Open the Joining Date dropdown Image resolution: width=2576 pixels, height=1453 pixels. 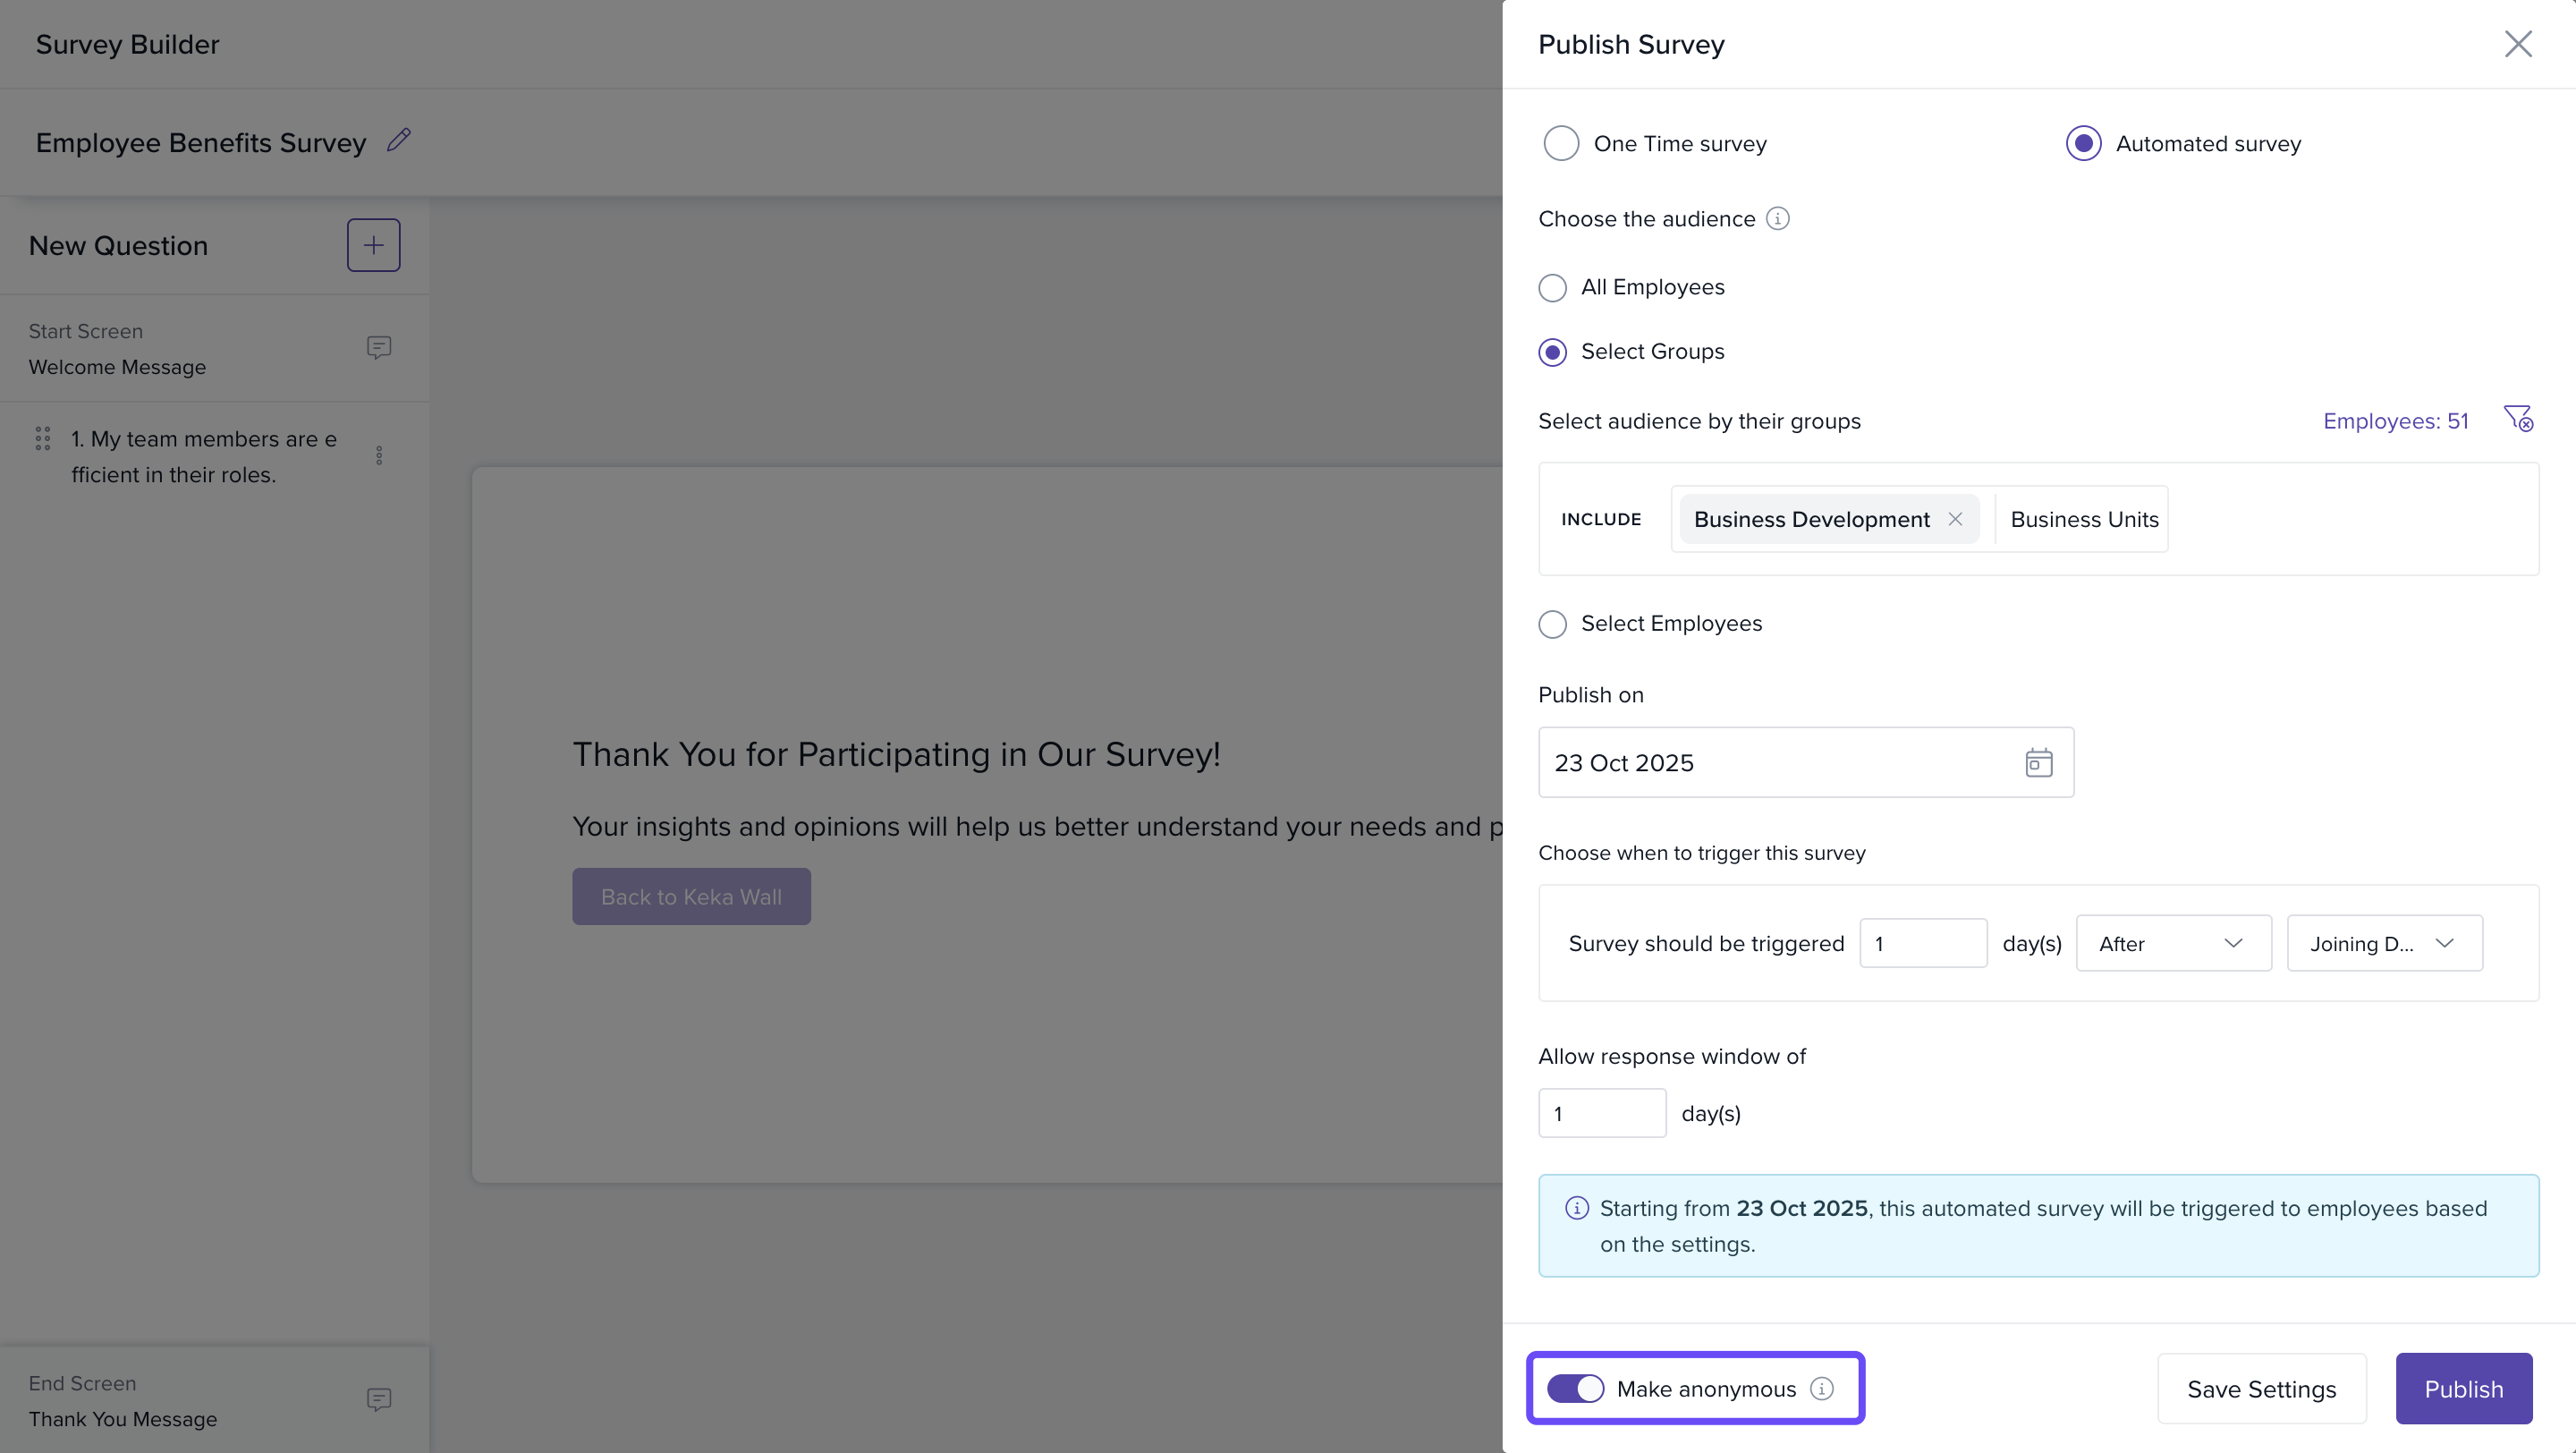coord(2383,943)
